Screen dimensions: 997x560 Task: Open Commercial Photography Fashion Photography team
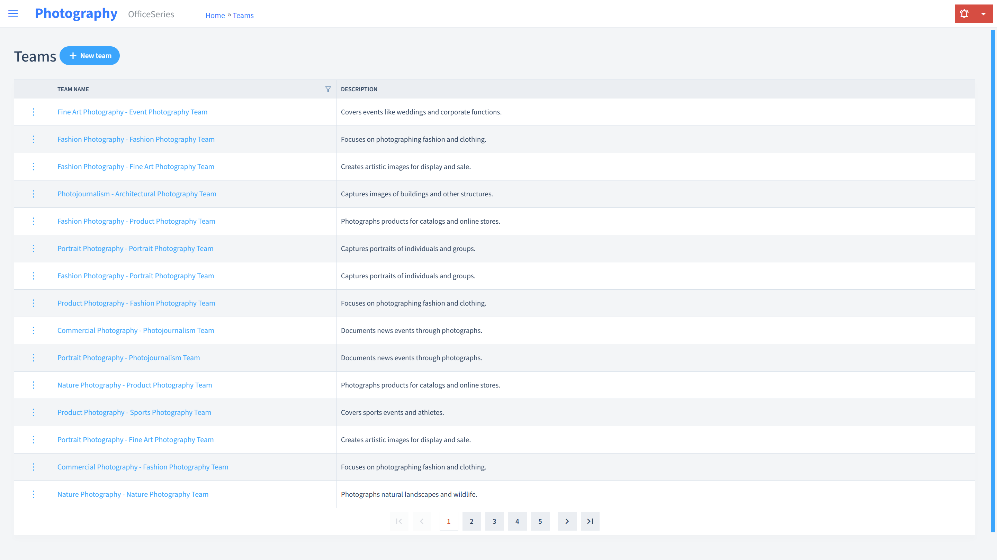click(x=142, y=466)
